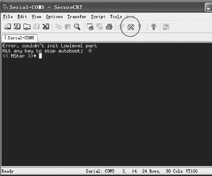Viewport: 212px width, 176px height.
Task: Open the View menu
Action: click(x=36, y=17)
